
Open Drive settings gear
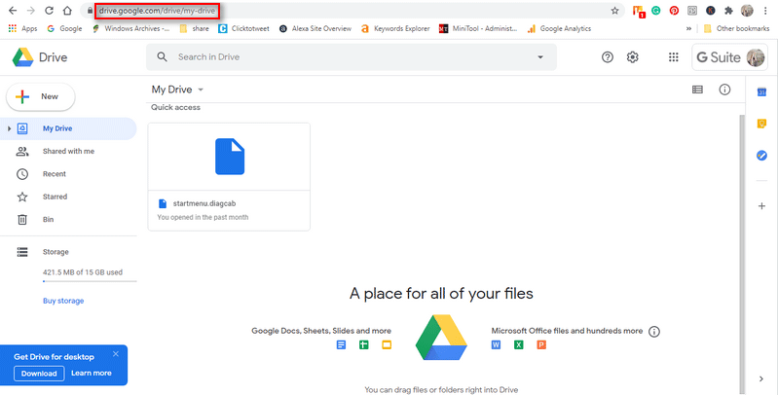point(632,57)
